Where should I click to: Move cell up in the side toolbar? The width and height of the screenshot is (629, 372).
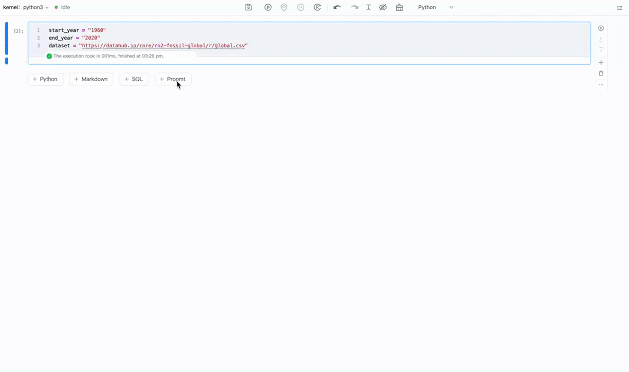[x=601, y=39]
